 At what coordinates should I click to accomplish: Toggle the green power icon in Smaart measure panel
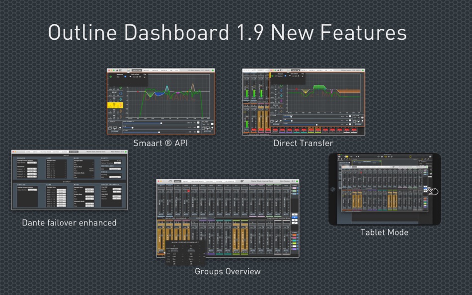point(110,77)
